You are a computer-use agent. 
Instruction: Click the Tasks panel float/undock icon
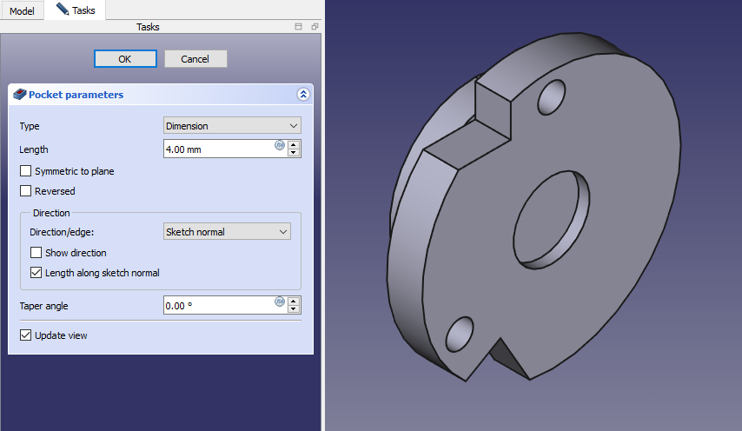pos(315,27)
